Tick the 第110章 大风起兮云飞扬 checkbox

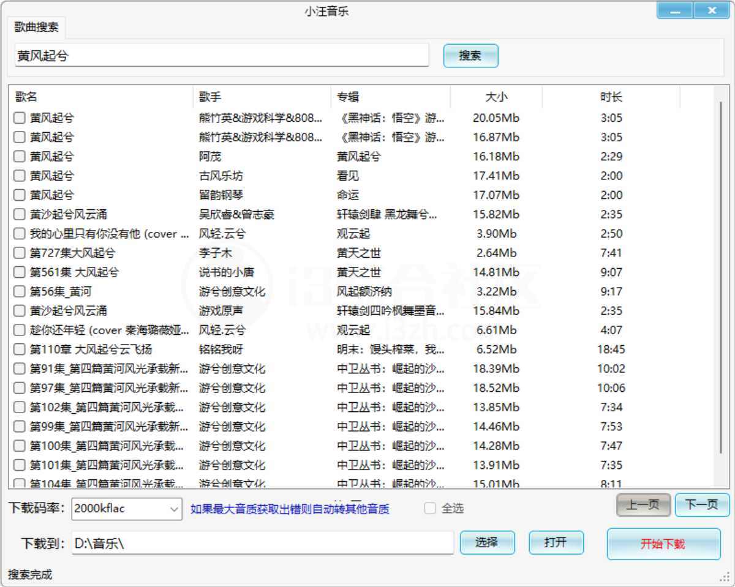coord(20,350)
